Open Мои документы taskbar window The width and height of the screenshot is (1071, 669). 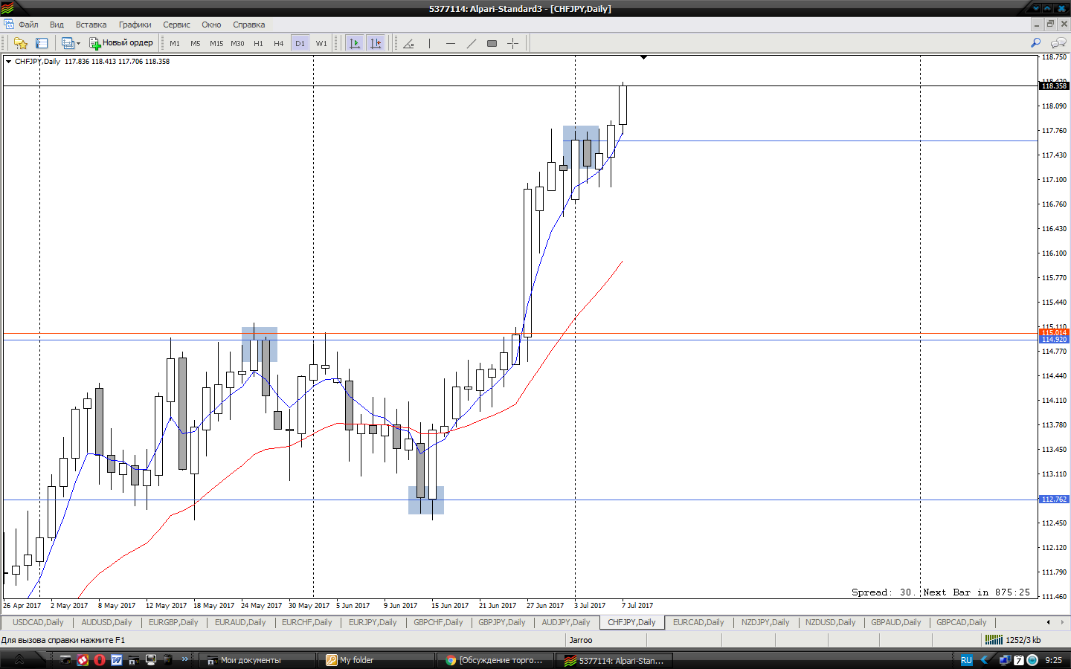[257, 660]
